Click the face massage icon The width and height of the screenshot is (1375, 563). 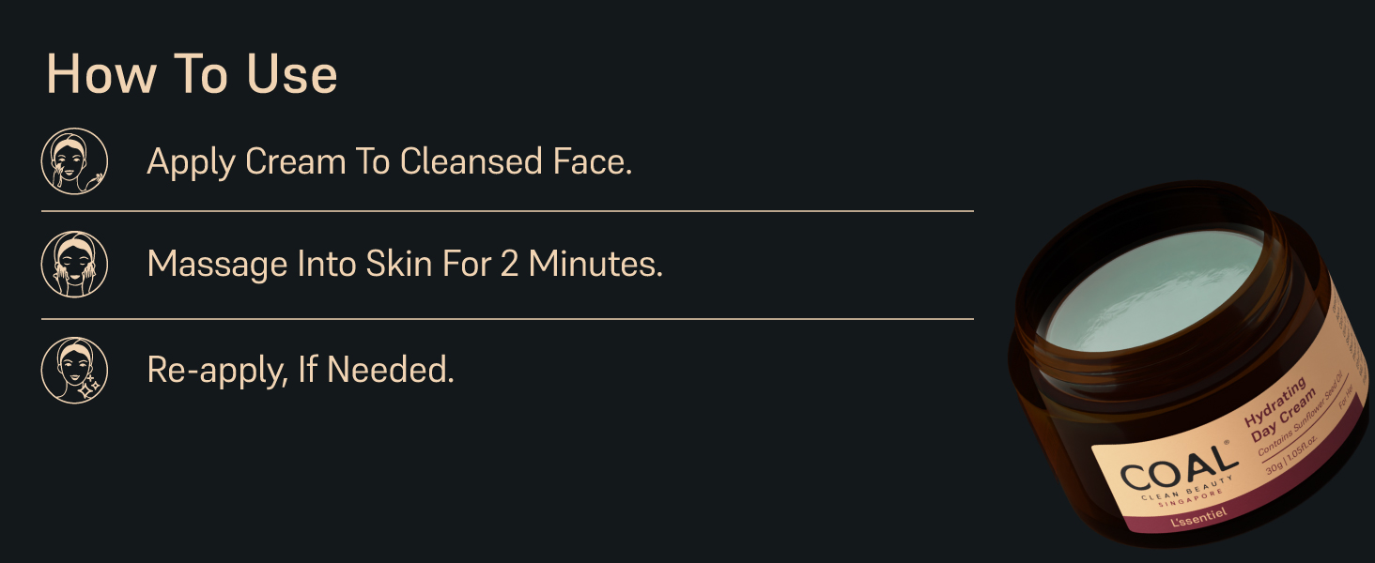[74, 265]
